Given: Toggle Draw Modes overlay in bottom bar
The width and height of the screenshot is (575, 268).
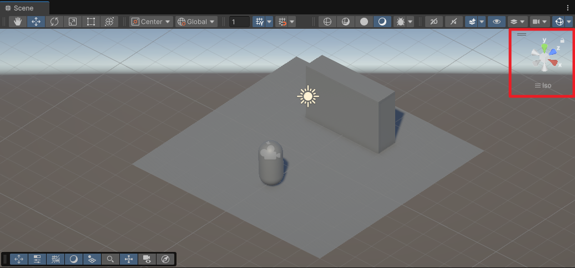Looking at the screenshot, I should tap(74, 259).
